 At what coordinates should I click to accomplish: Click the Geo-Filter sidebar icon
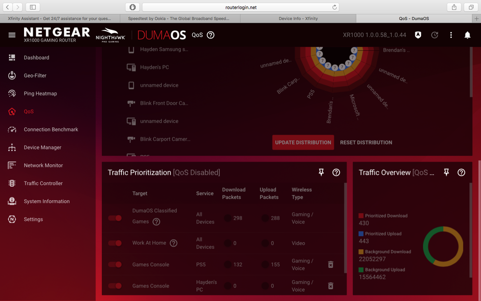pyautogui.click(x=12, y=75)
